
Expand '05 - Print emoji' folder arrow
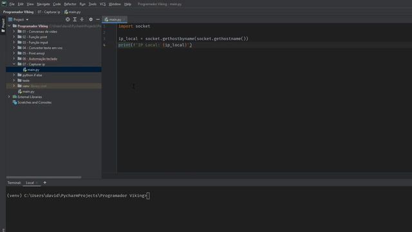tap(14, 53)
